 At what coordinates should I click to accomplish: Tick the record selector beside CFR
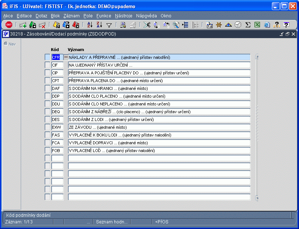click(47, 57)
